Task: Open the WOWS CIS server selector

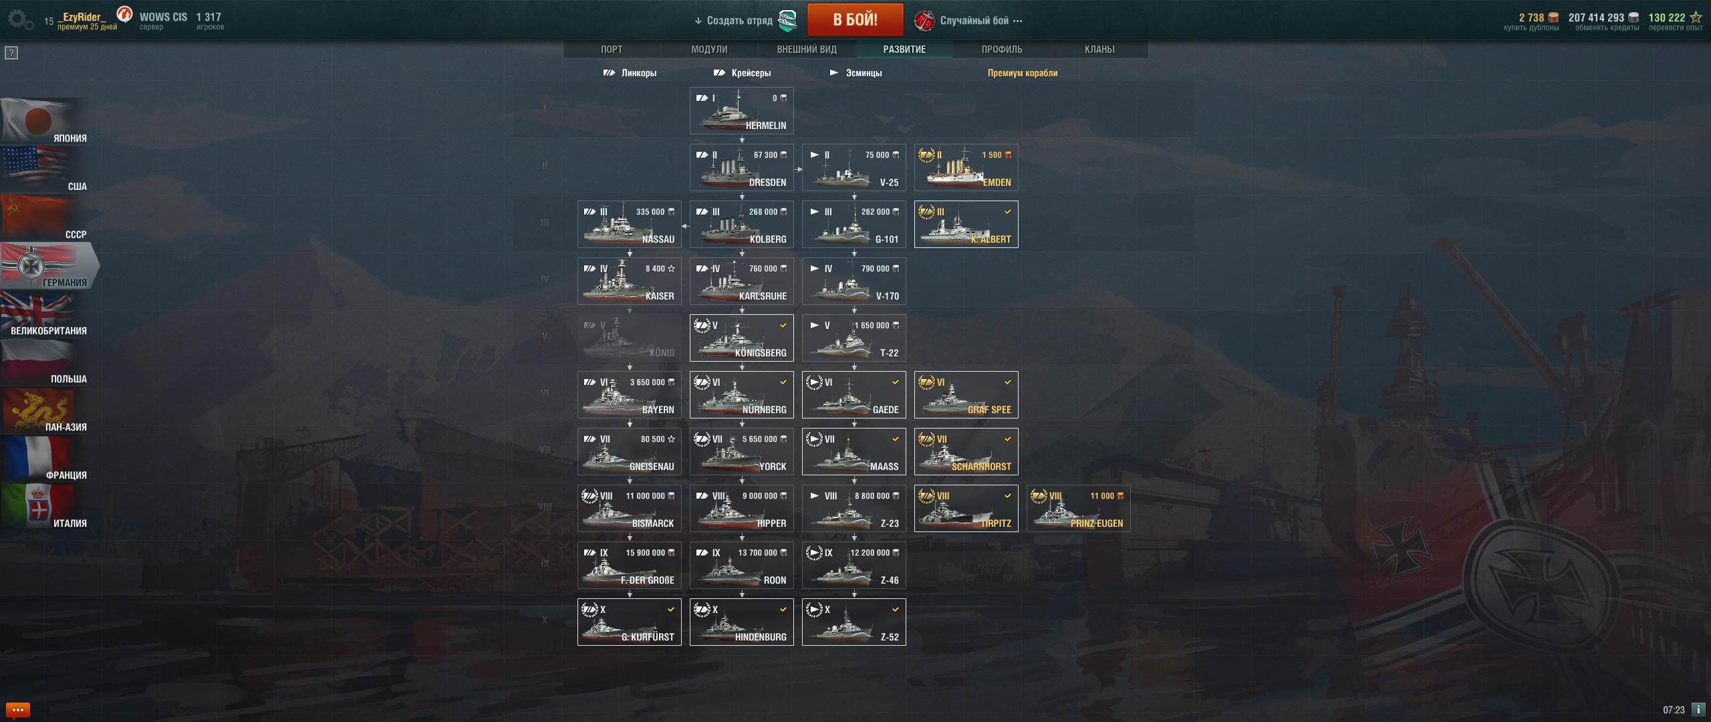Action: (163, 21)
